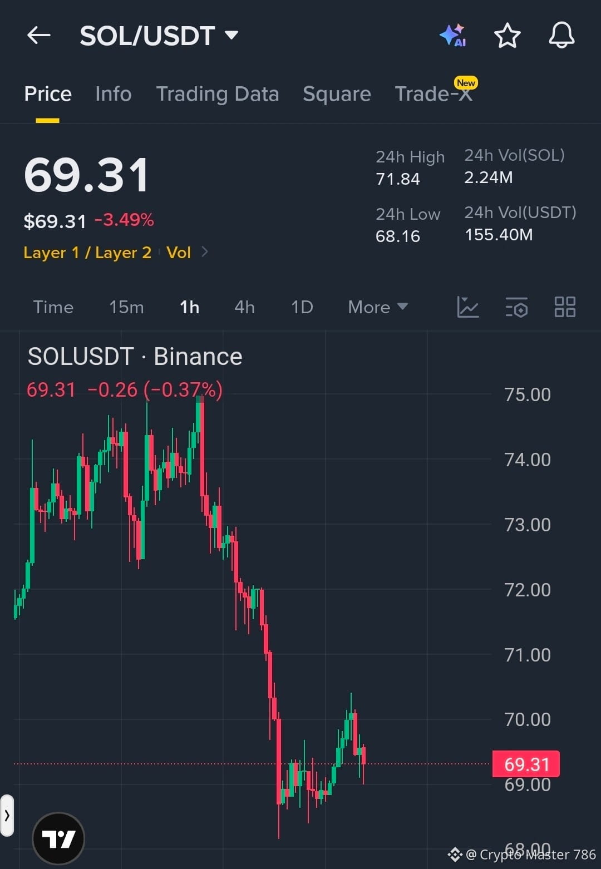The width and height of the screenshot is (601, 869).
Task: Click the -3.49% change value
Action: pos(124,220)
